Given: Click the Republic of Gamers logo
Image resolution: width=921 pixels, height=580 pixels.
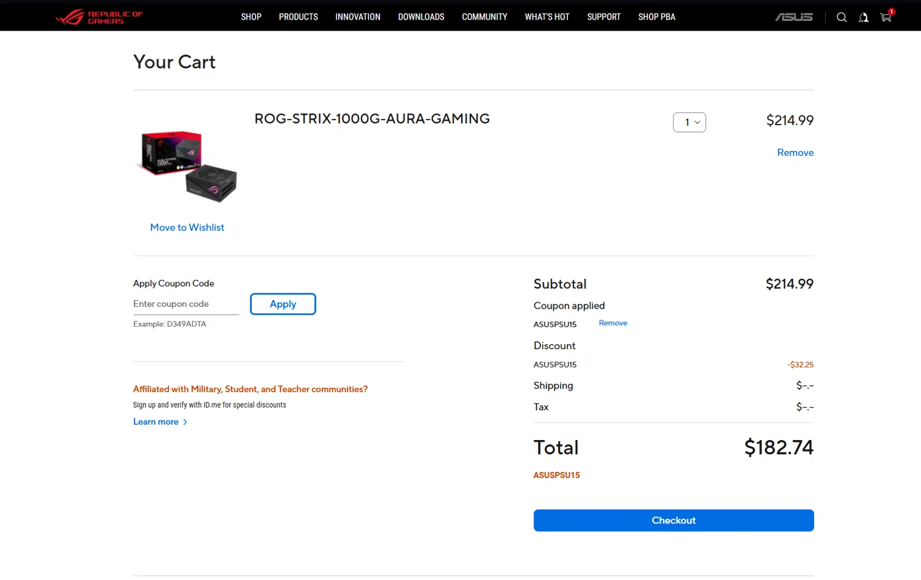Looking at the screenshot, I should point(99,17).
